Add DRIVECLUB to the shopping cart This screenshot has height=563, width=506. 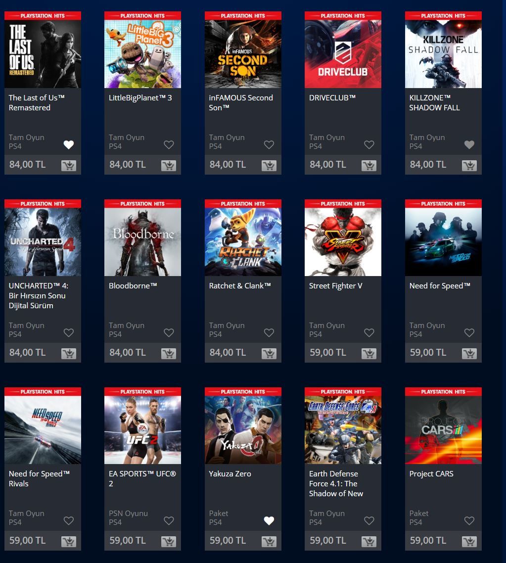pyautogui.click(x=369, y=166)
